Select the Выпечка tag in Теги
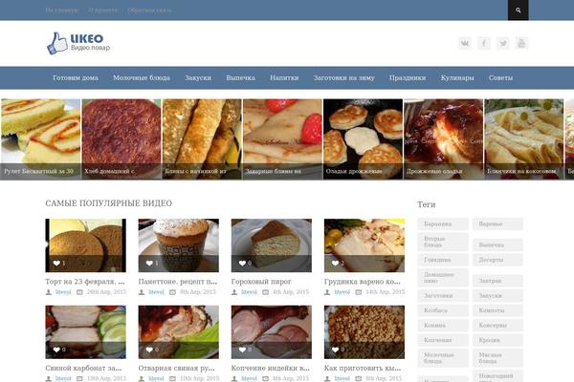The height and width of the screenshot is (382, 574). [x=497, y=244]
